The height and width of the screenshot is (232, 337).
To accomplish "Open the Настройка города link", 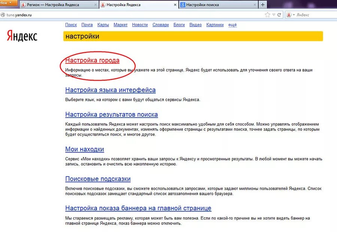I will click(x=92, y=60).
